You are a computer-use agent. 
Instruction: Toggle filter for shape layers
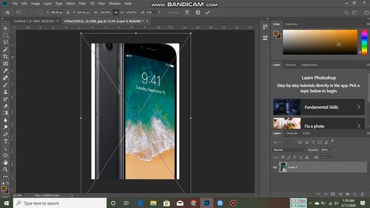click(x=320, y=142)
